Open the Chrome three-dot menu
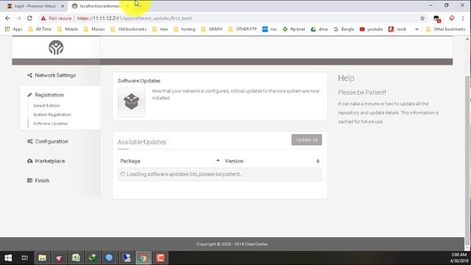This screenshot has width=471, height=265. [463, 18]
